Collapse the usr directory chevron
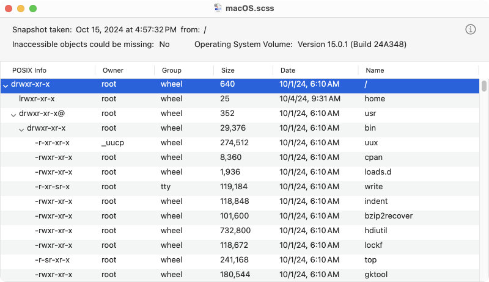Viewport: 489px width, 282px height. click(x=13, y=115)
